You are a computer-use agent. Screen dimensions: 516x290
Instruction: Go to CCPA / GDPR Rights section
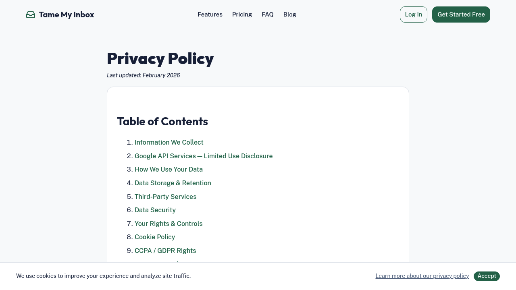tap(165, 251)
